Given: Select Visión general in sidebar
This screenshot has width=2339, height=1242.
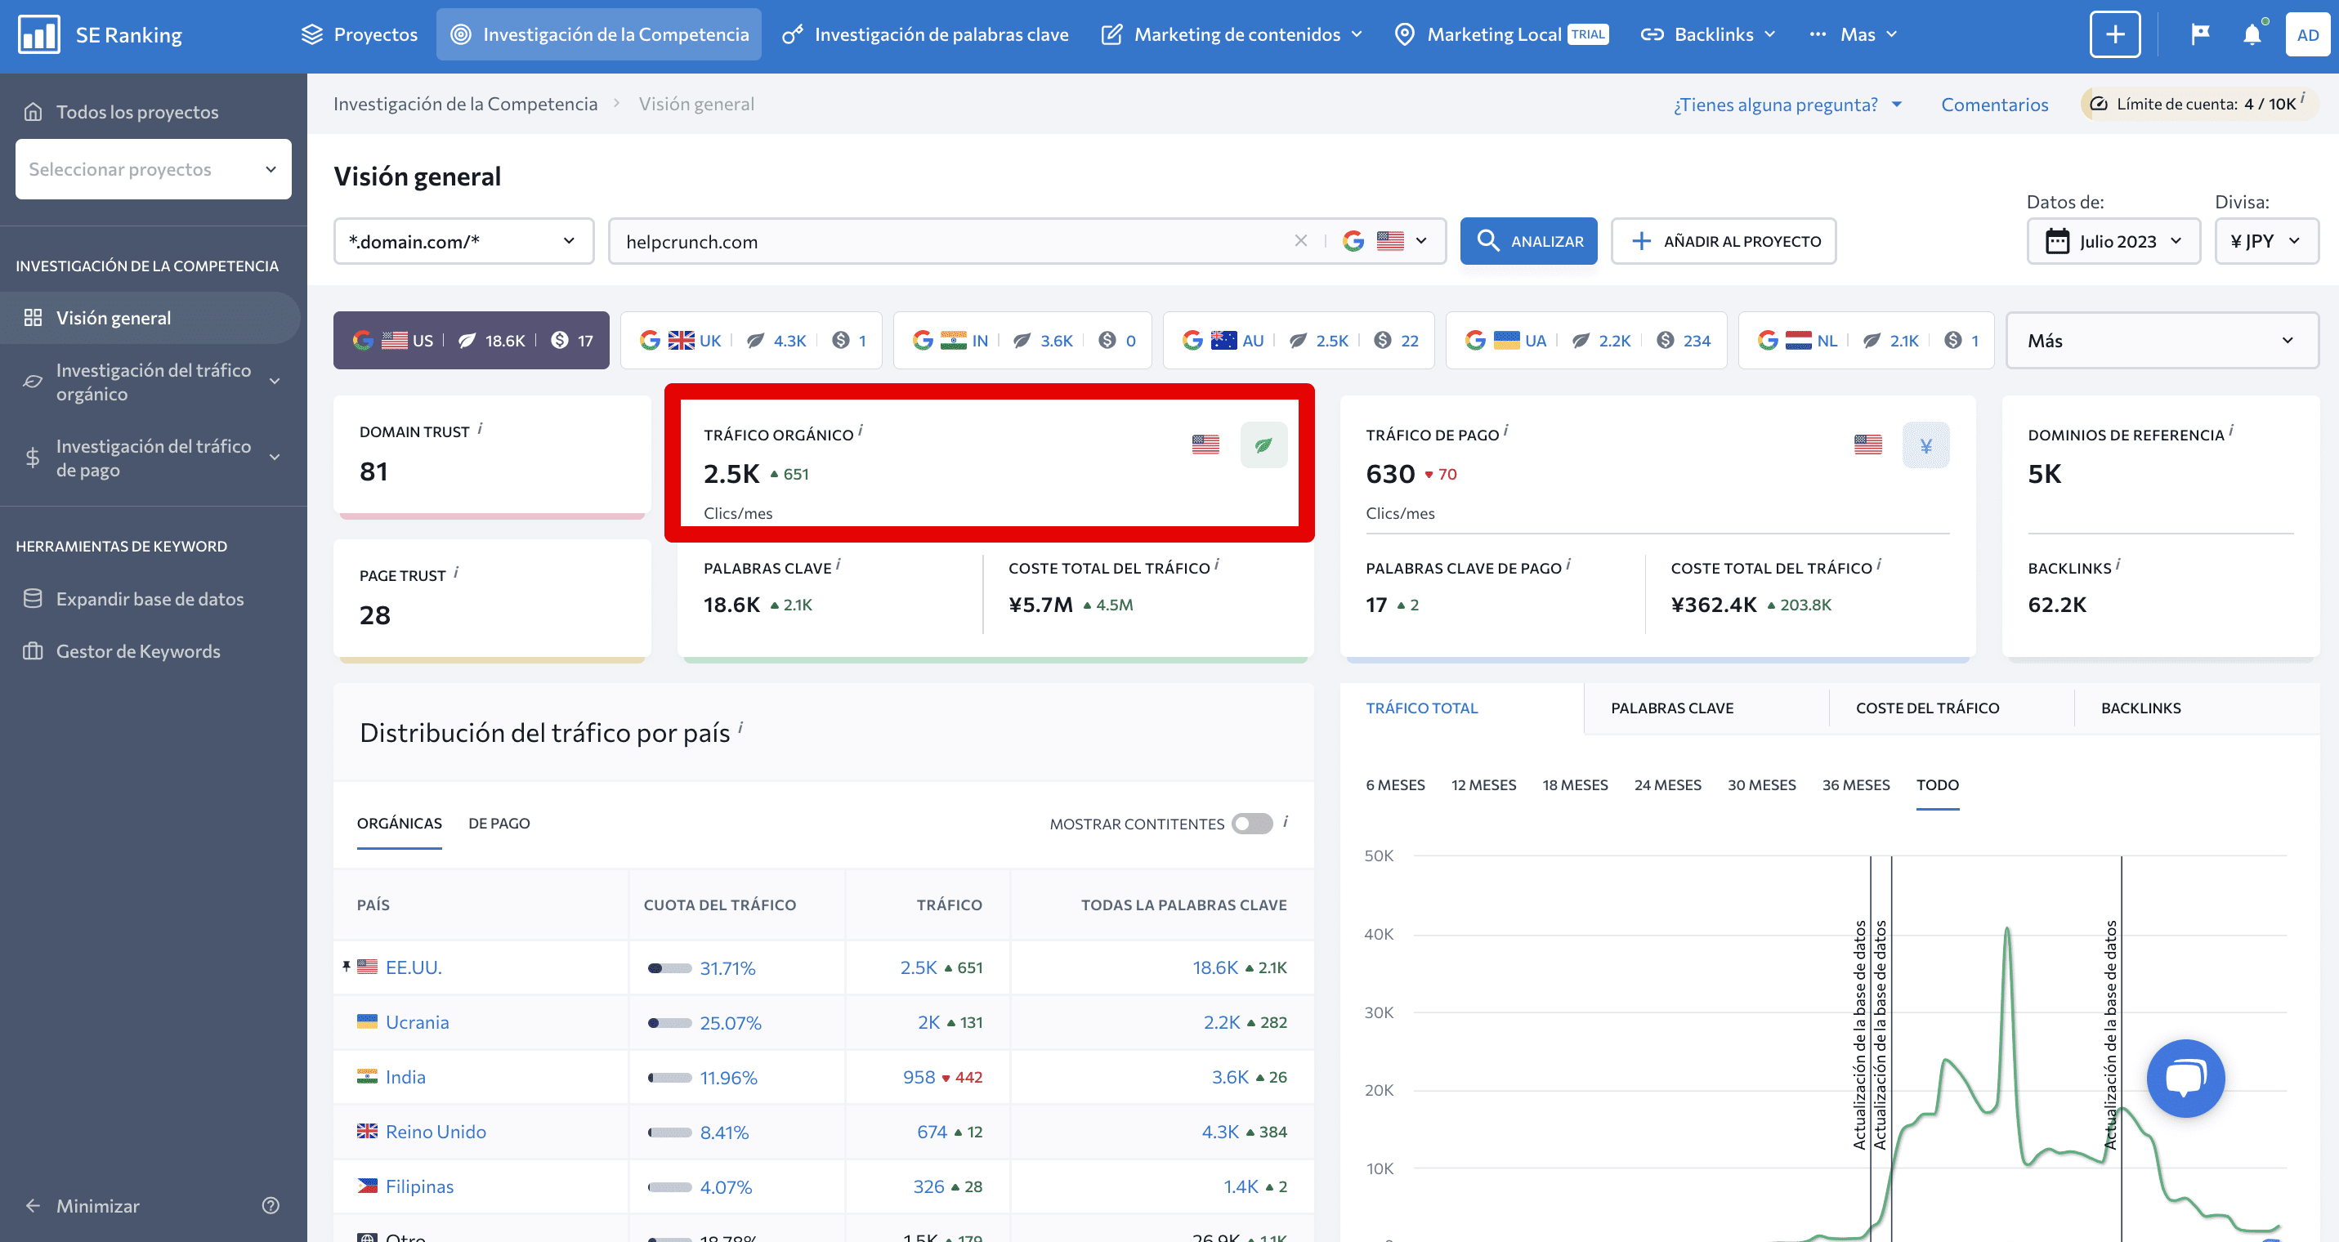Looking at the screenshot, I should 150,318.
